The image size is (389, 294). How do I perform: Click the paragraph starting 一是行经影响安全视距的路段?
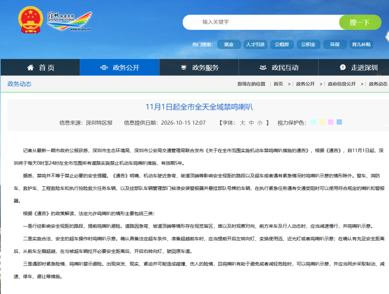(x=198, y=226)
